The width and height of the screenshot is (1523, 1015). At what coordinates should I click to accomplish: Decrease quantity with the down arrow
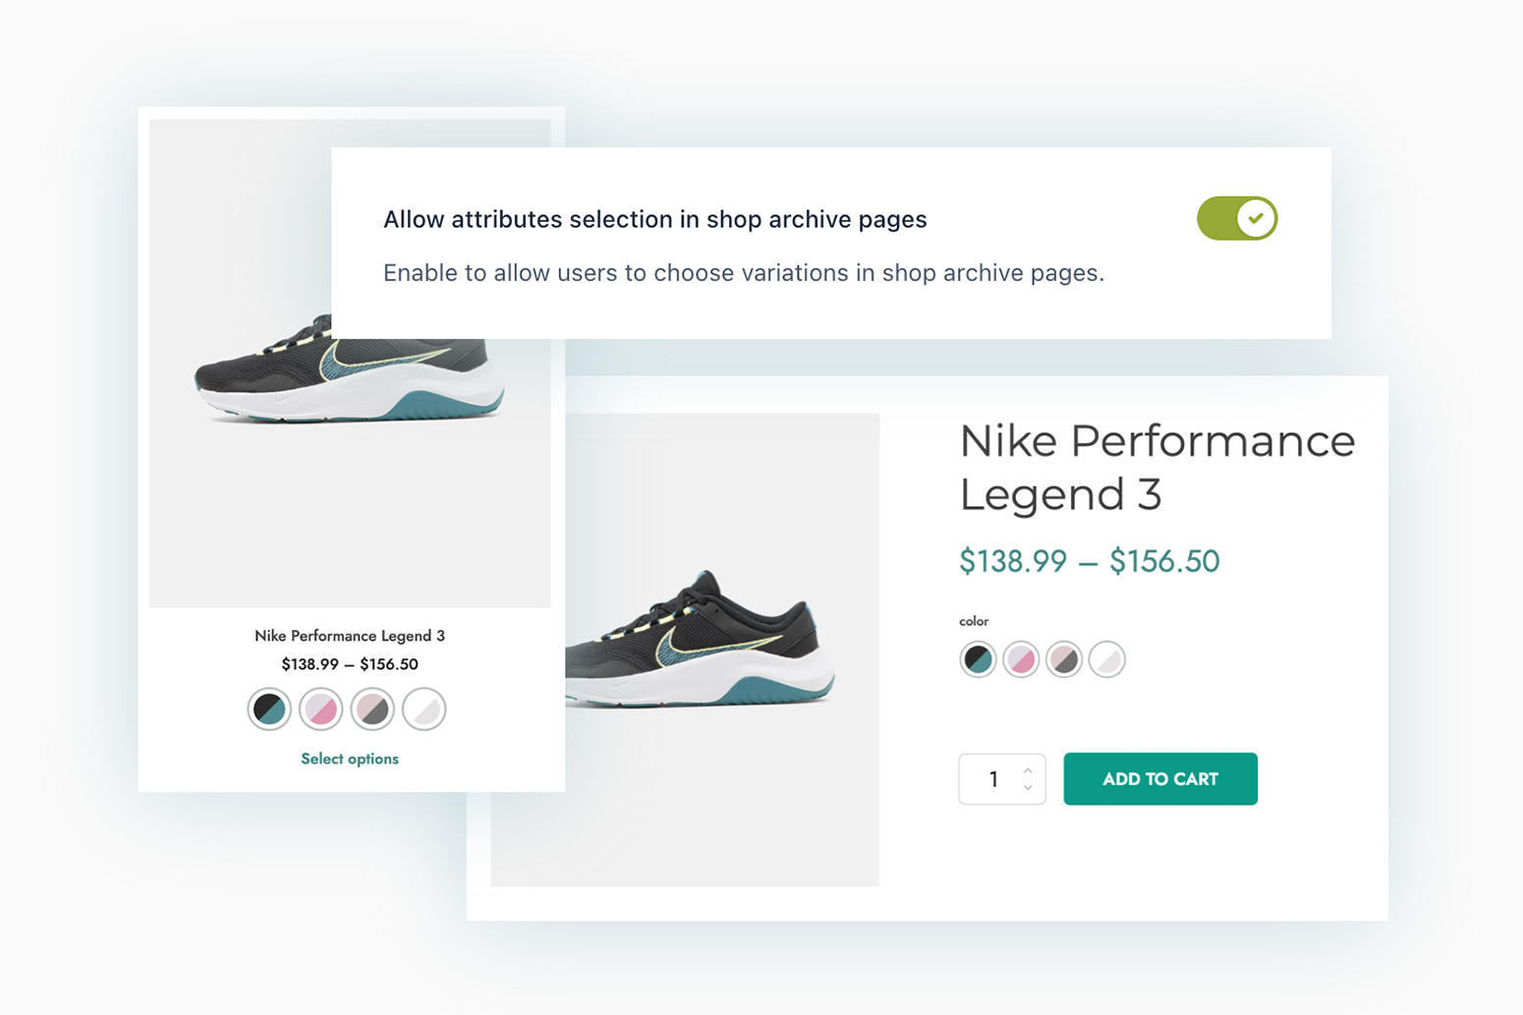(x=1028, y=788)
